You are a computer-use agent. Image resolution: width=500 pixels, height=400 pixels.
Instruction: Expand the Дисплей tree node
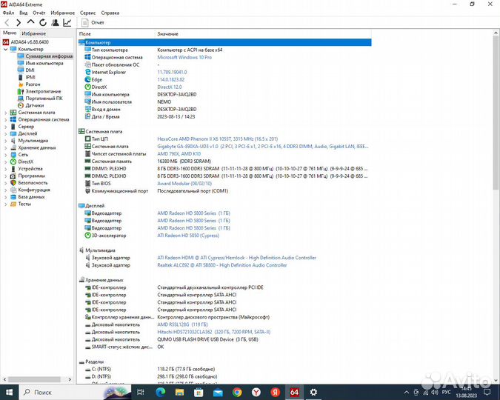5,133
